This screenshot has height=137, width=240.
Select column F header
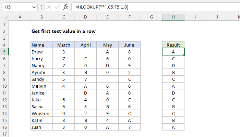(130, 17)
